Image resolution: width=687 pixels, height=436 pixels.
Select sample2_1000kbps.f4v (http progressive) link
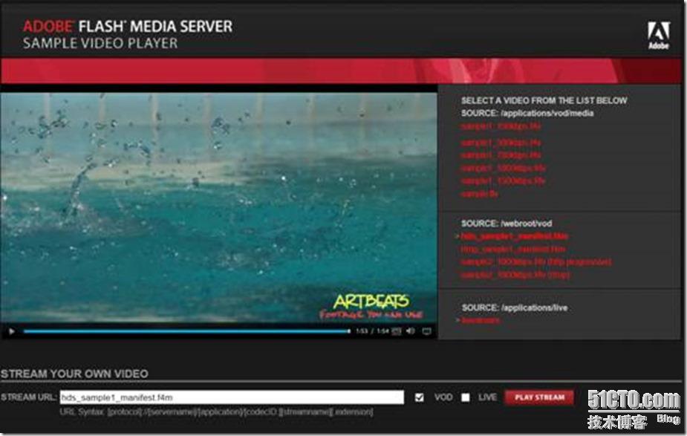coord(536,262)
